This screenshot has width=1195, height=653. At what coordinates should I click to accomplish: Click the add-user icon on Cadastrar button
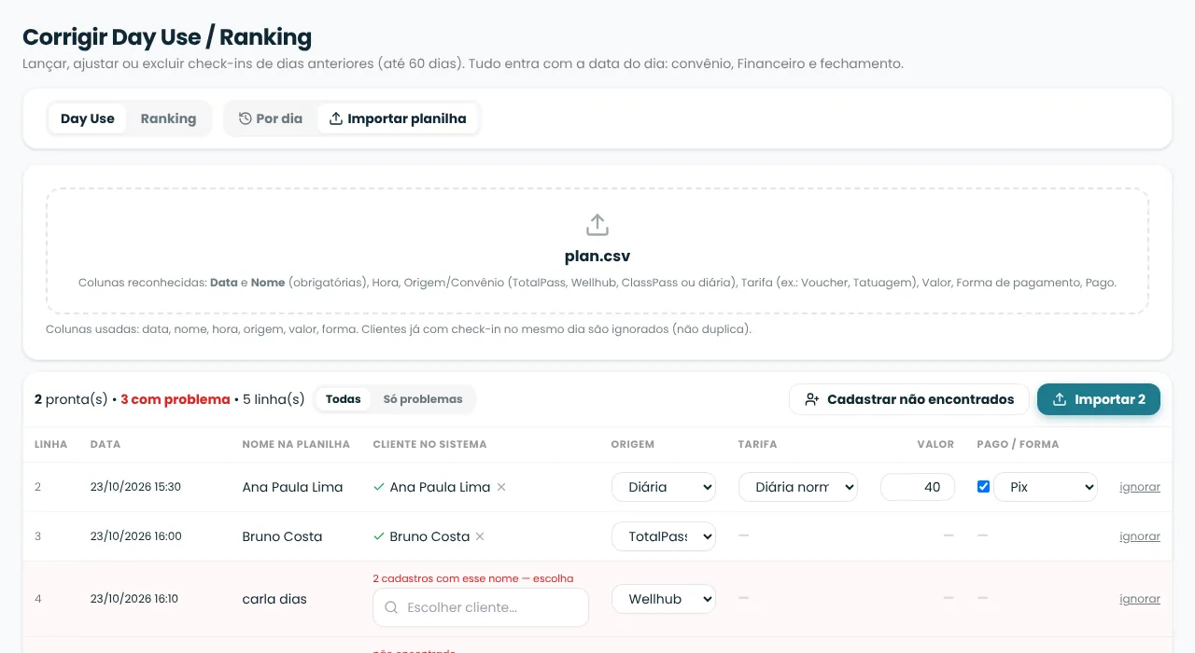point(811,399)
